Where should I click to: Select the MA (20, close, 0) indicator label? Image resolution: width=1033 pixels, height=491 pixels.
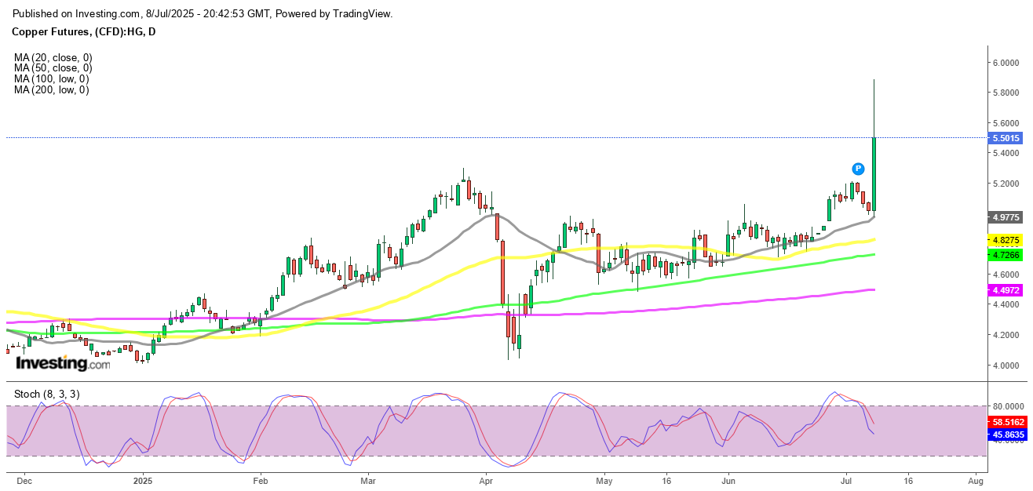click(x=53, y=57)
